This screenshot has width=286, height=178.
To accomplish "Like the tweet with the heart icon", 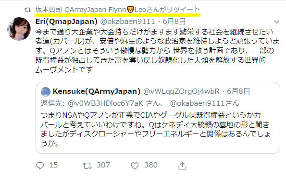I will (x=135, y=166).
